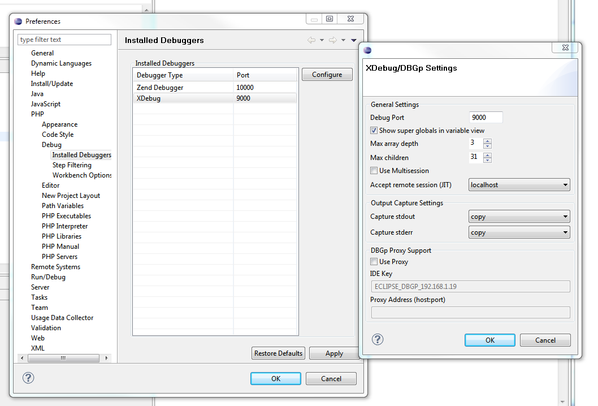Open forward history dropdown arrow

[343, 40]
